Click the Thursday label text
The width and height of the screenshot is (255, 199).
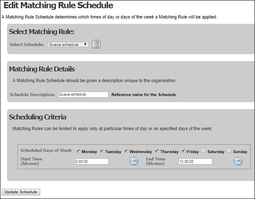[x=169, y=152]
